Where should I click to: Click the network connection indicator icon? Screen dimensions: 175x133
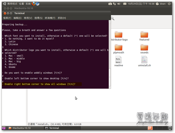click(x=115, y=4)
